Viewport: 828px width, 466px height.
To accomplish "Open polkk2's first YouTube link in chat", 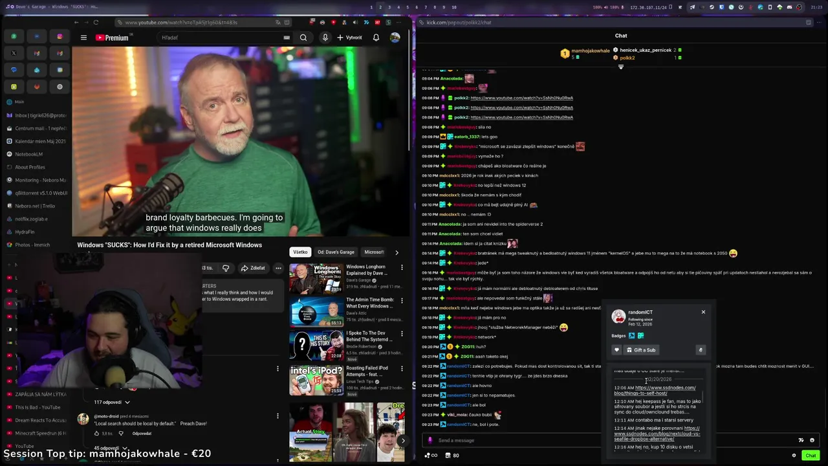I will coord(521,98).
